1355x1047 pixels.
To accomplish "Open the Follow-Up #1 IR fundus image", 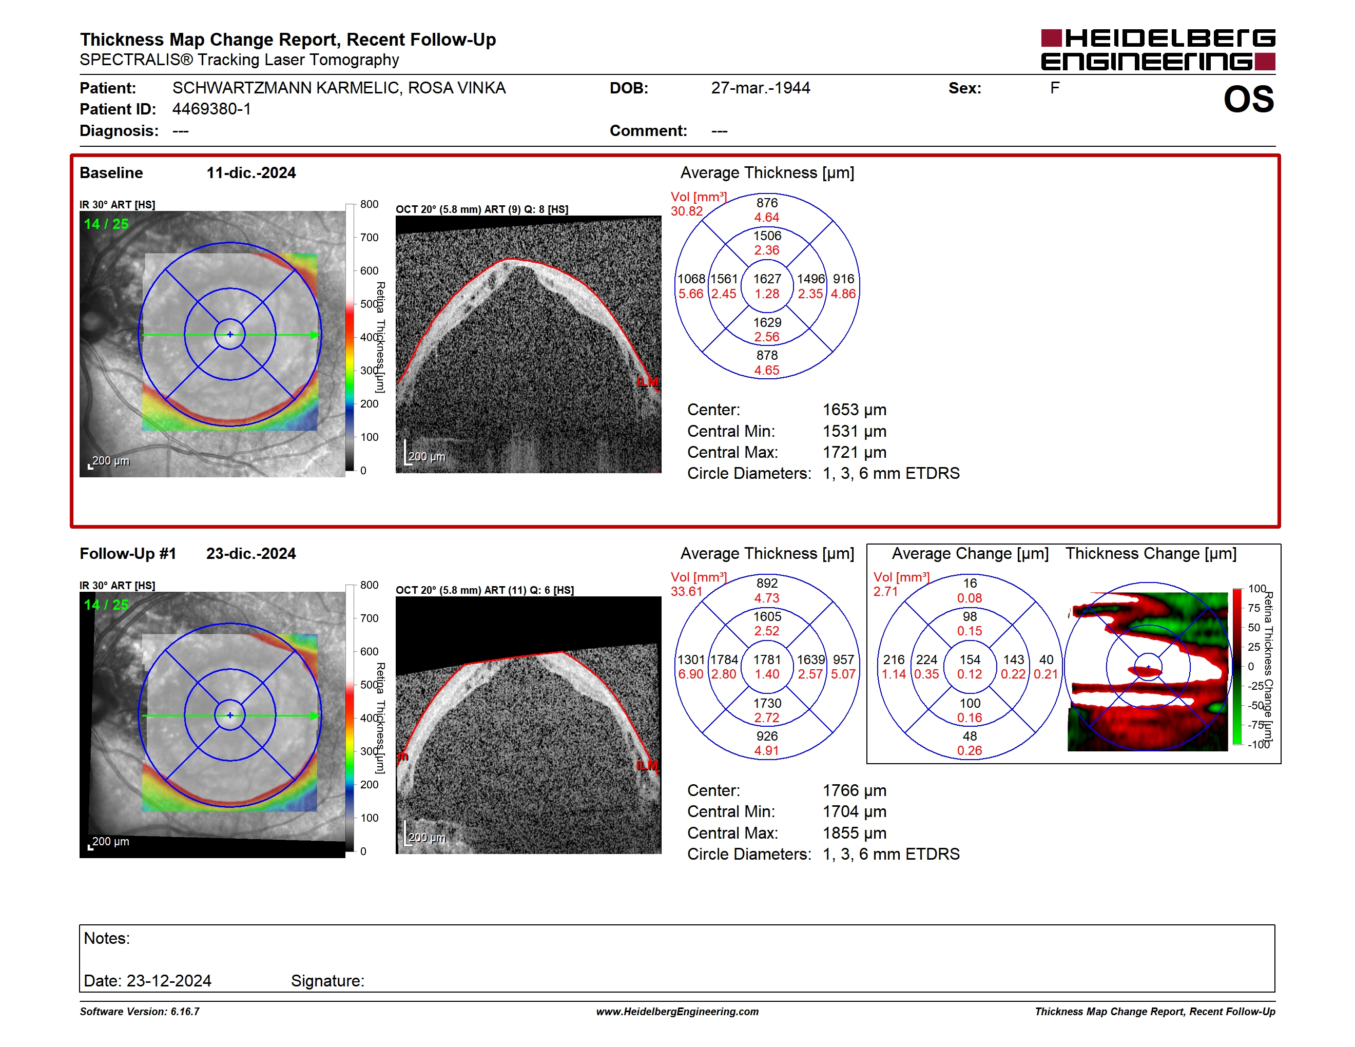I will (x=212, y=725).
